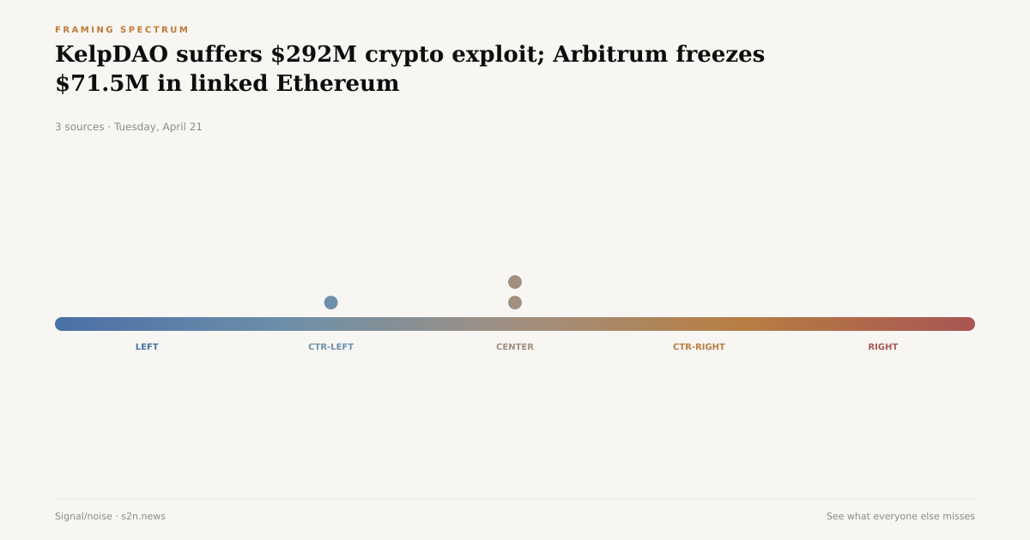The image size is (1030, 540).
Task: Click the lower center source dot
Action: tap(515, 303)
